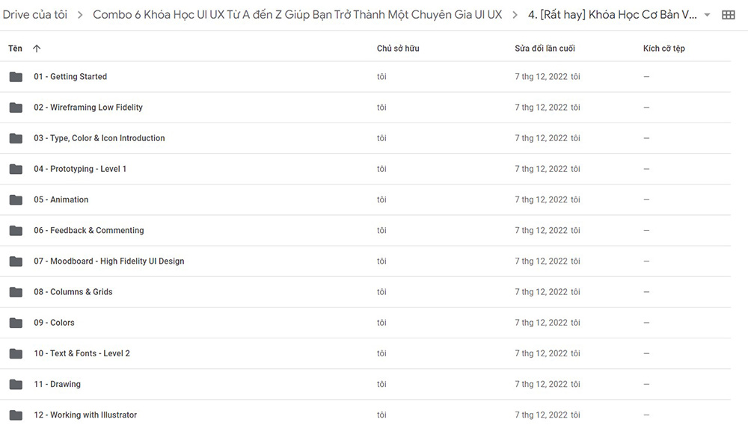748x428 pixels.
Task: Switch to grid layout view icon
Action: (728, 15)
